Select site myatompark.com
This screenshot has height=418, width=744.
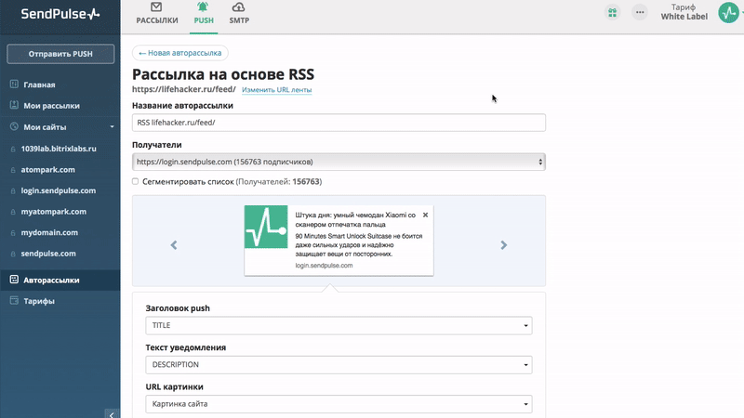(x=54, y=212)
